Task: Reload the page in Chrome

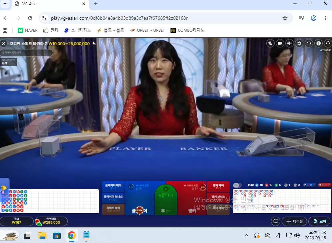Action: (30, 18)
